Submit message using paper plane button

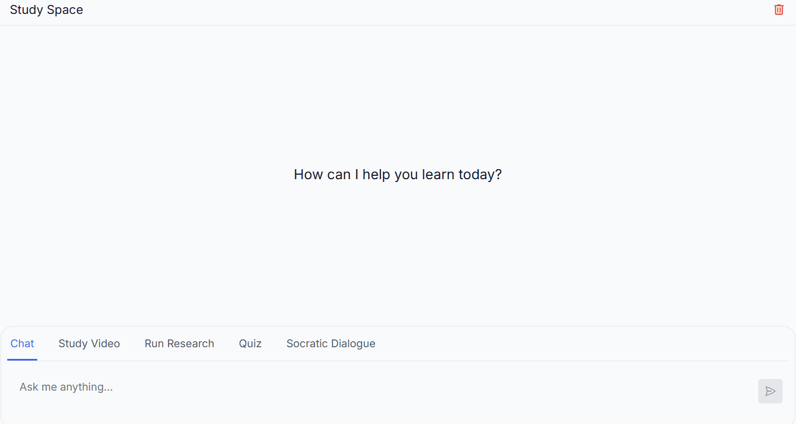point(770,391)
